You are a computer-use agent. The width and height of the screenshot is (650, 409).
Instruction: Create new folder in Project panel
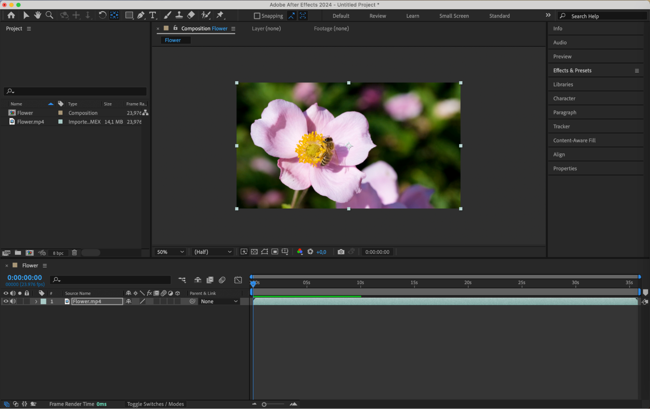pos(18,253)
